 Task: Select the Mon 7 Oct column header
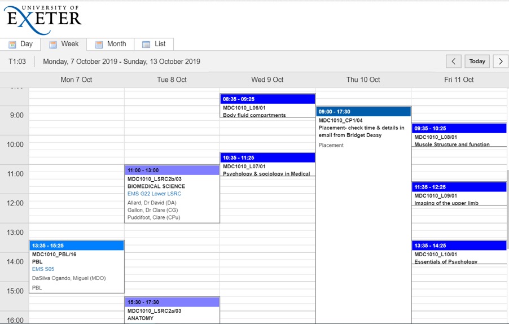click(x=76, y=80)
